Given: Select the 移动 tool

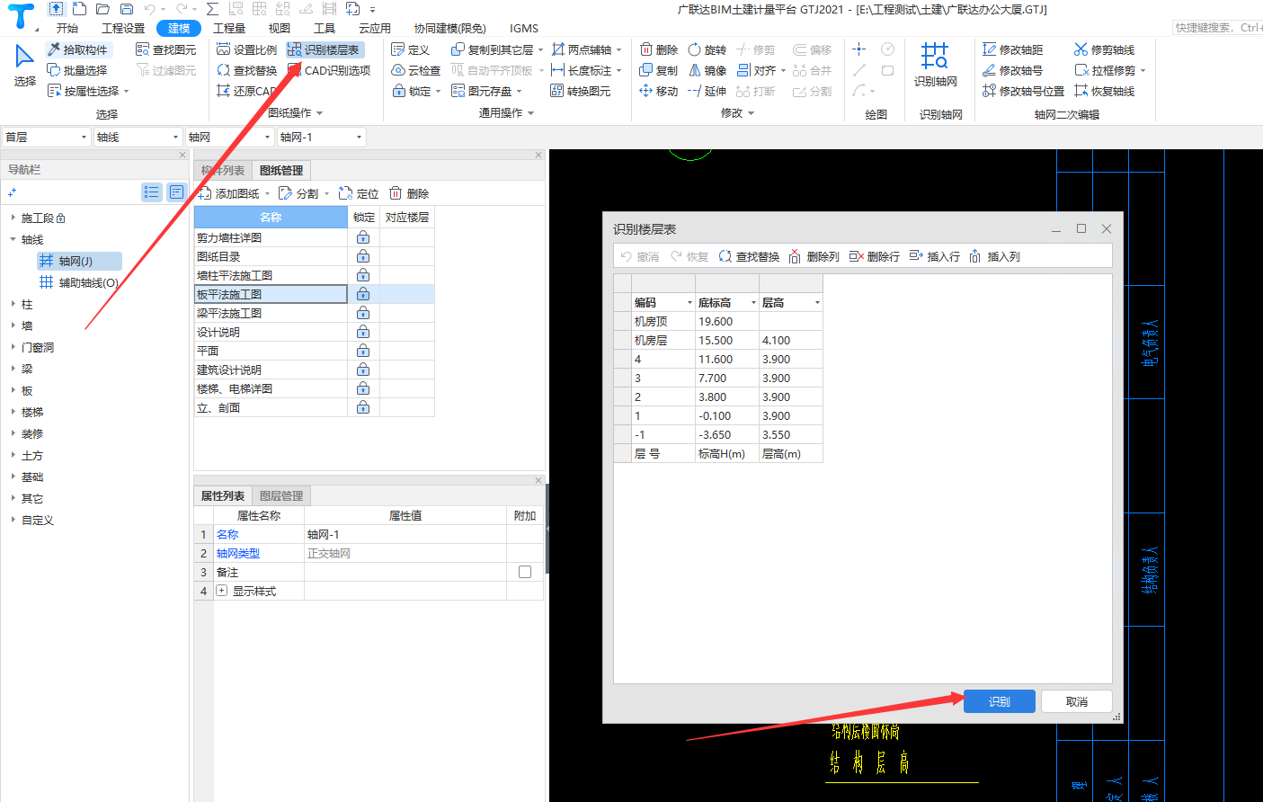Looking at the screenshot, I should (x=659, y=91).
